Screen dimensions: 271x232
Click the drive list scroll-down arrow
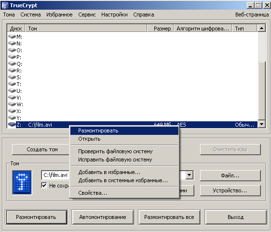click(261, 124)
